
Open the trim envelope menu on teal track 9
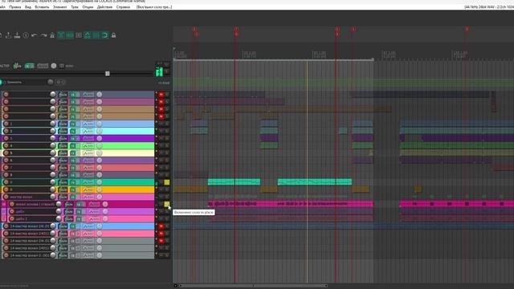(88, 182)
